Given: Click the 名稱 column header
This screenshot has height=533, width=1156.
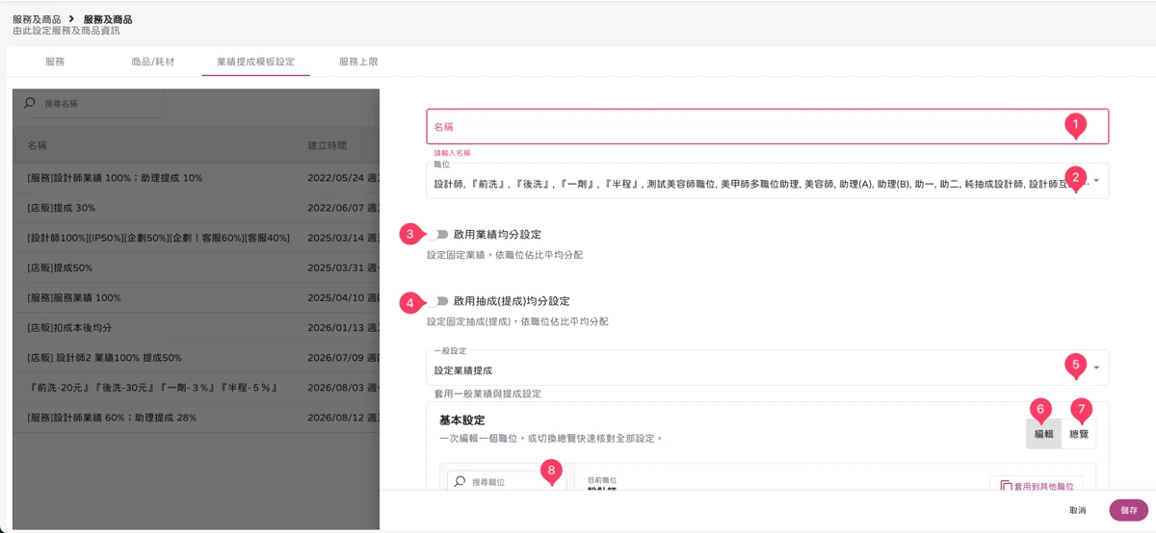Looking at the screenshot, I should pyautogui.click(x=37, y=145).
